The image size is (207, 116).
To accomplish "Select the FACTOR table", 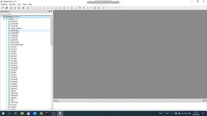I will coord(14,75).
